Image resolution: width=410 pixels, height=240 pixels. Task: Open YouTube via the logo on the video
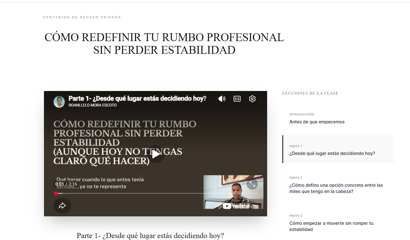click(x=236, y=206)
